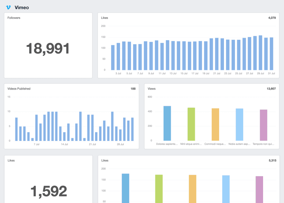
Task: Select the Dolores sapiente axis label
Action: point(167,145)
